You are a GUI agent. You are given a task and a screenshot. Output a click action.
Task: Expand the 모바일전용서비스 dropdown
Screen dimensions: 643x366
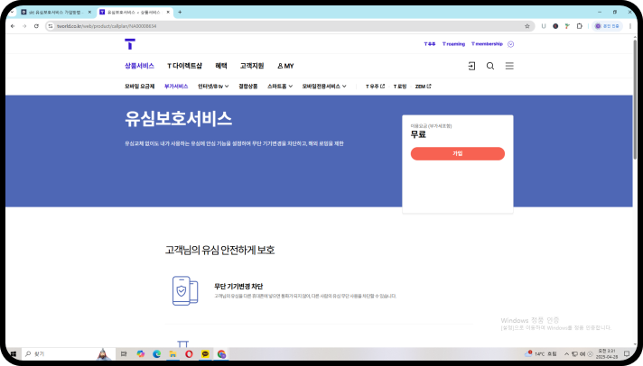tap(324, 87)
